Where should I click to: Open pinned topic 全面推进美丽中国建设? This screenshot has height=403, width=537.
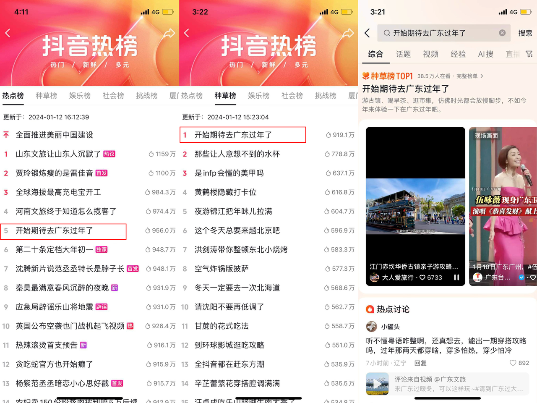pos(55,135)
